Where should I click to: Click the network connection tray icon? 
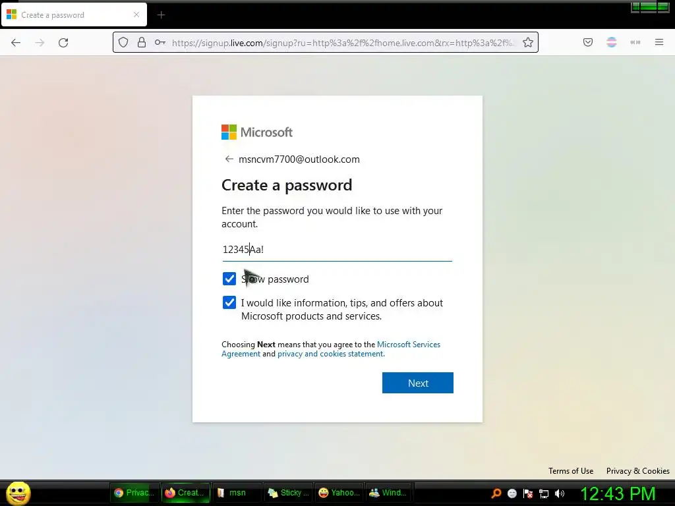pyautogui.click(x=544, y=493)
